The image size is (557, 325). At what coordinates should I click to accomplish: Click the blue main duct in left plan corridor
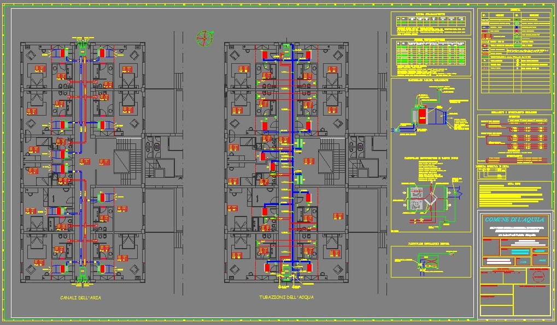pyautogui.click(x=83, y=164)
